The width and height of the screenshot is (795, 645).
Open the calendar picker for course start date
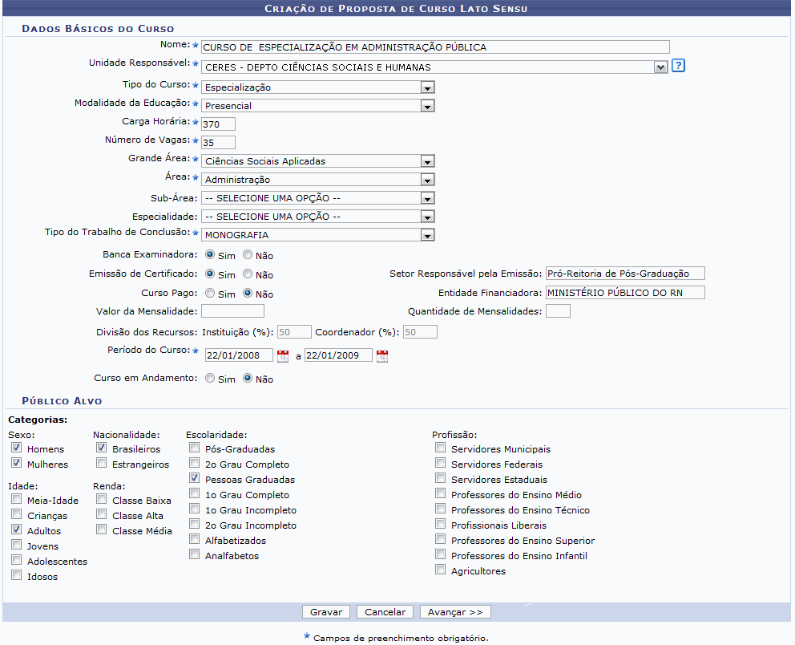[283, 356]
